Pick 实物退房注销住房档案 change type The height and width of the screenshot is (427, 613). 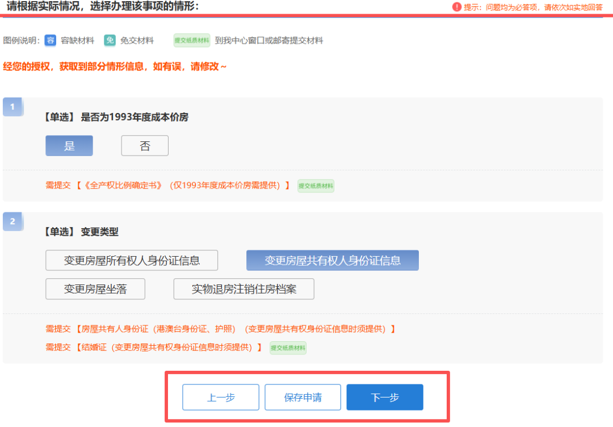point(243,289)
